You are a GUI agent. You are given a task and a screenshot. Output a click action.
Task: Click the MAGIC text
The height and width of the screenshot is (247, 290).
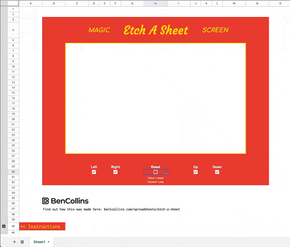point(99,30)
